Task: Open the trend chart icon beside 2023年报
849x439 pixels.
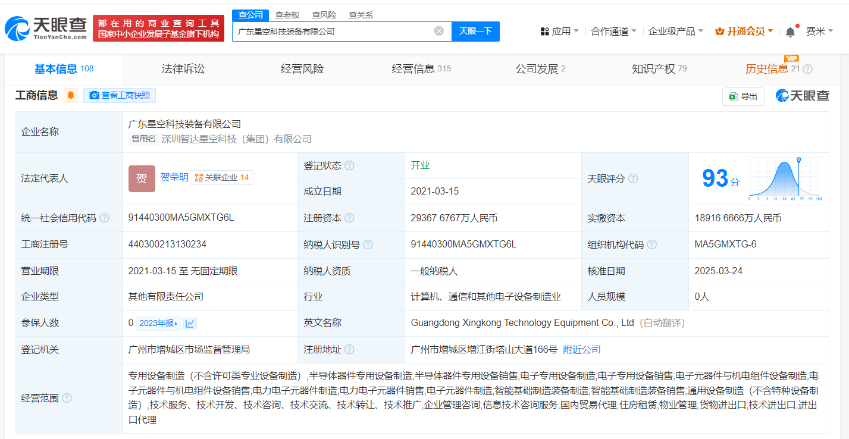Action: coord(190,324)
